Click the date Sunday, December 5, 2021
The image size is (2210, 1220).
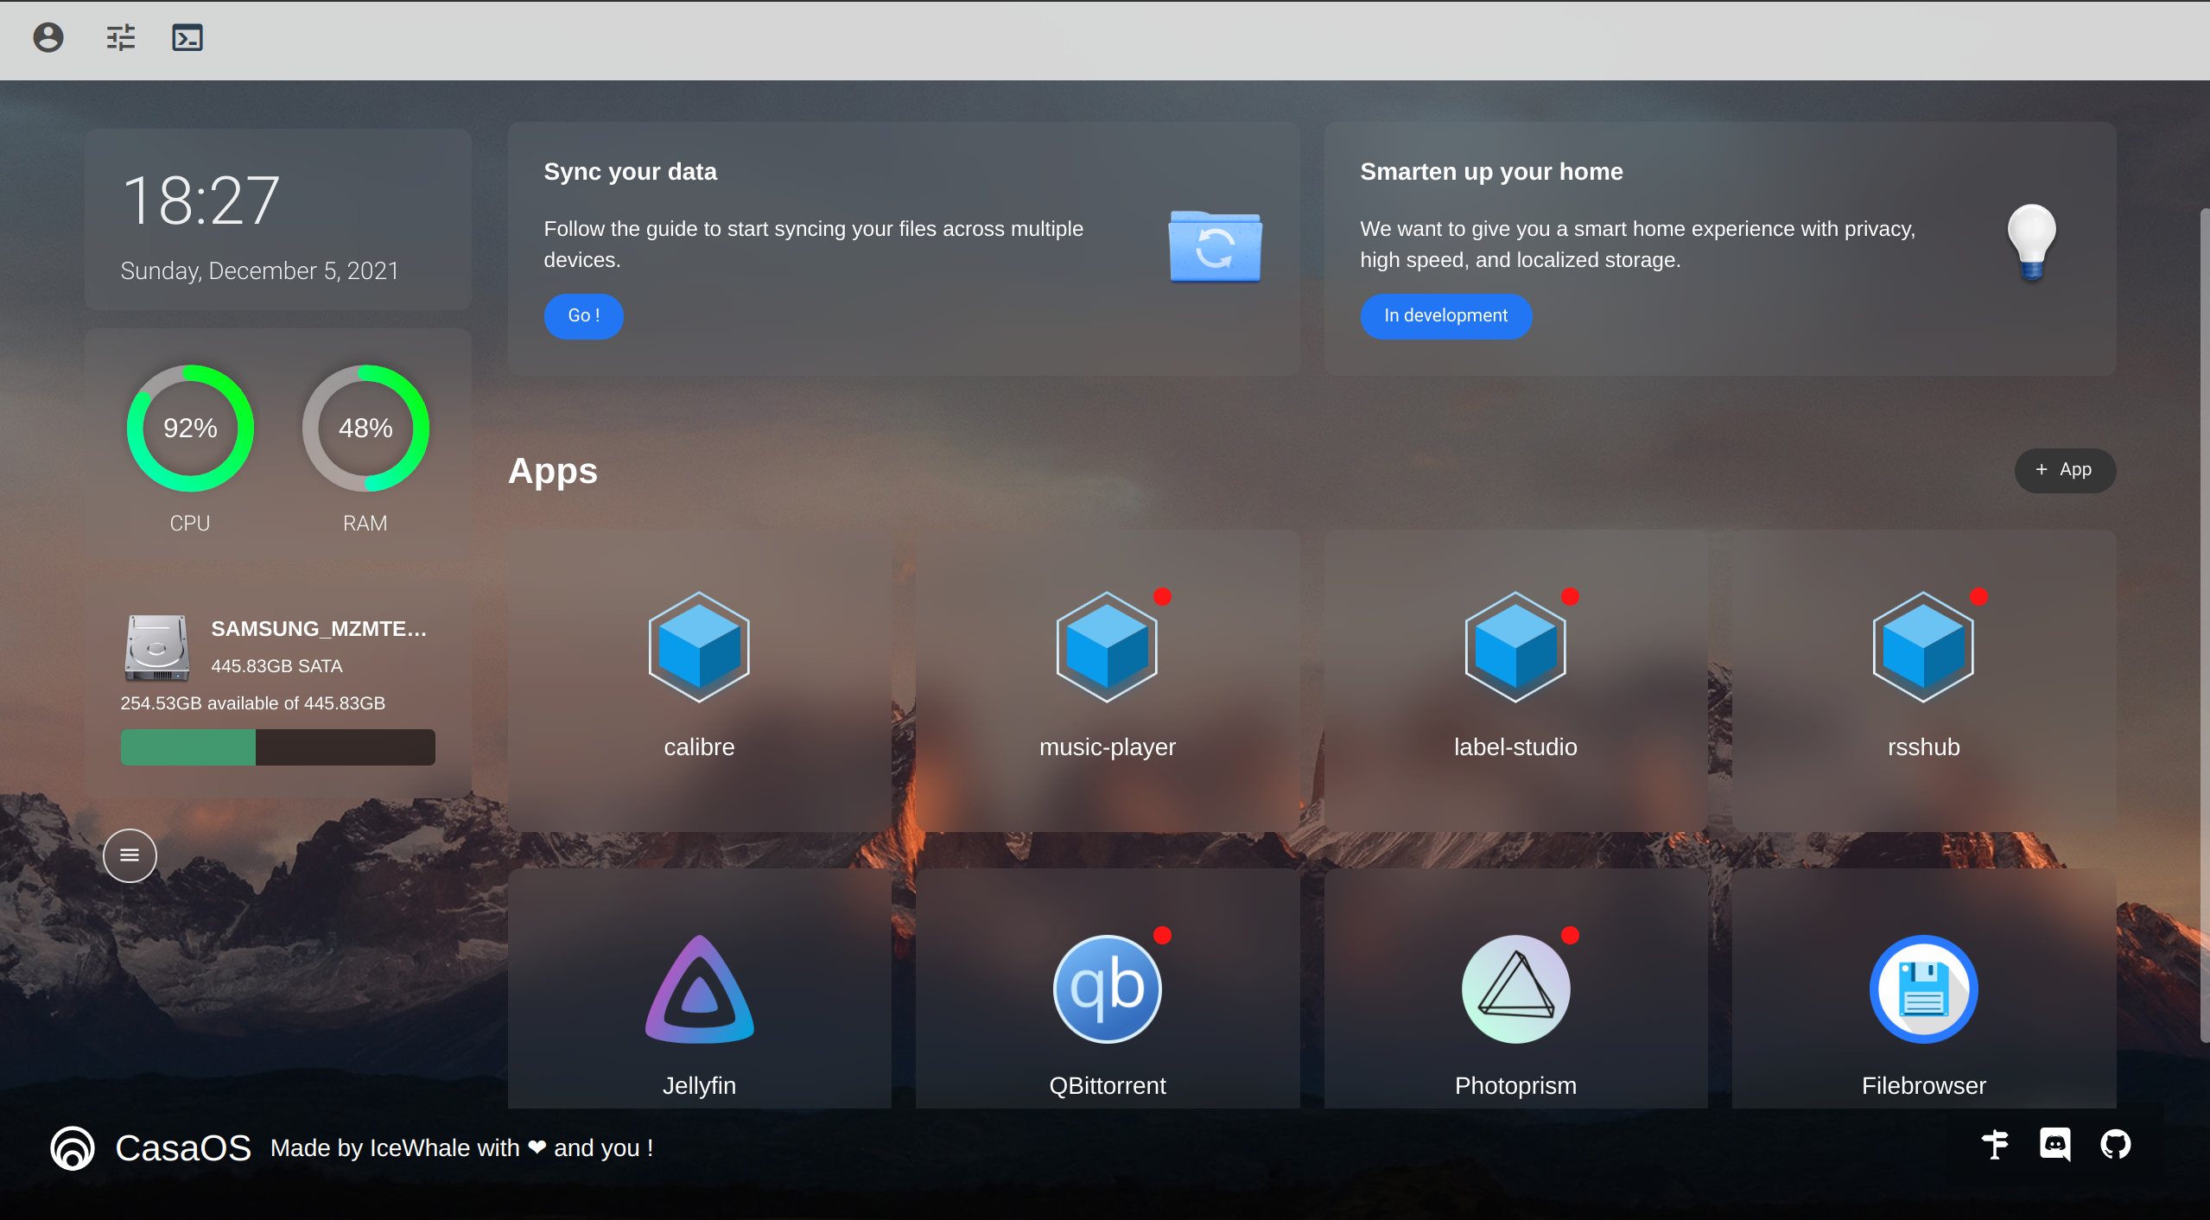point(259,271)
